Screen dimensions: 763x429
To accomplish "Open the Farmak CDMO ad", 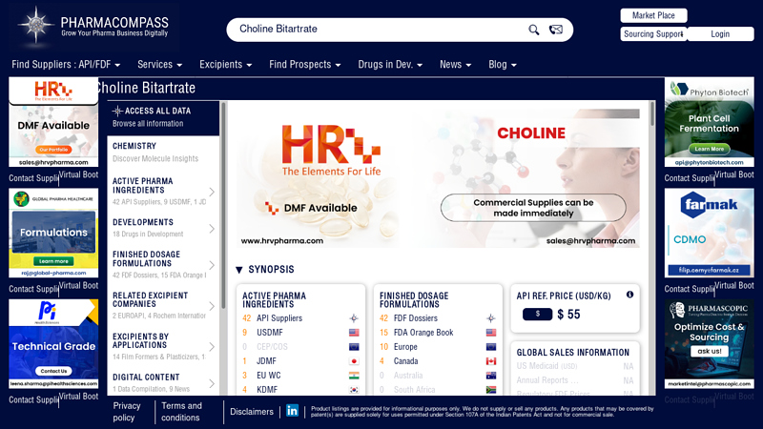I will [x=710, y=233].
